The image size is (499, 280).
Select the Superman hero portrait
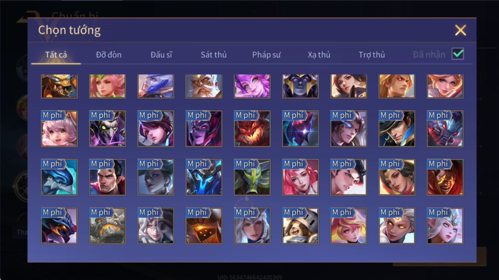108,177
